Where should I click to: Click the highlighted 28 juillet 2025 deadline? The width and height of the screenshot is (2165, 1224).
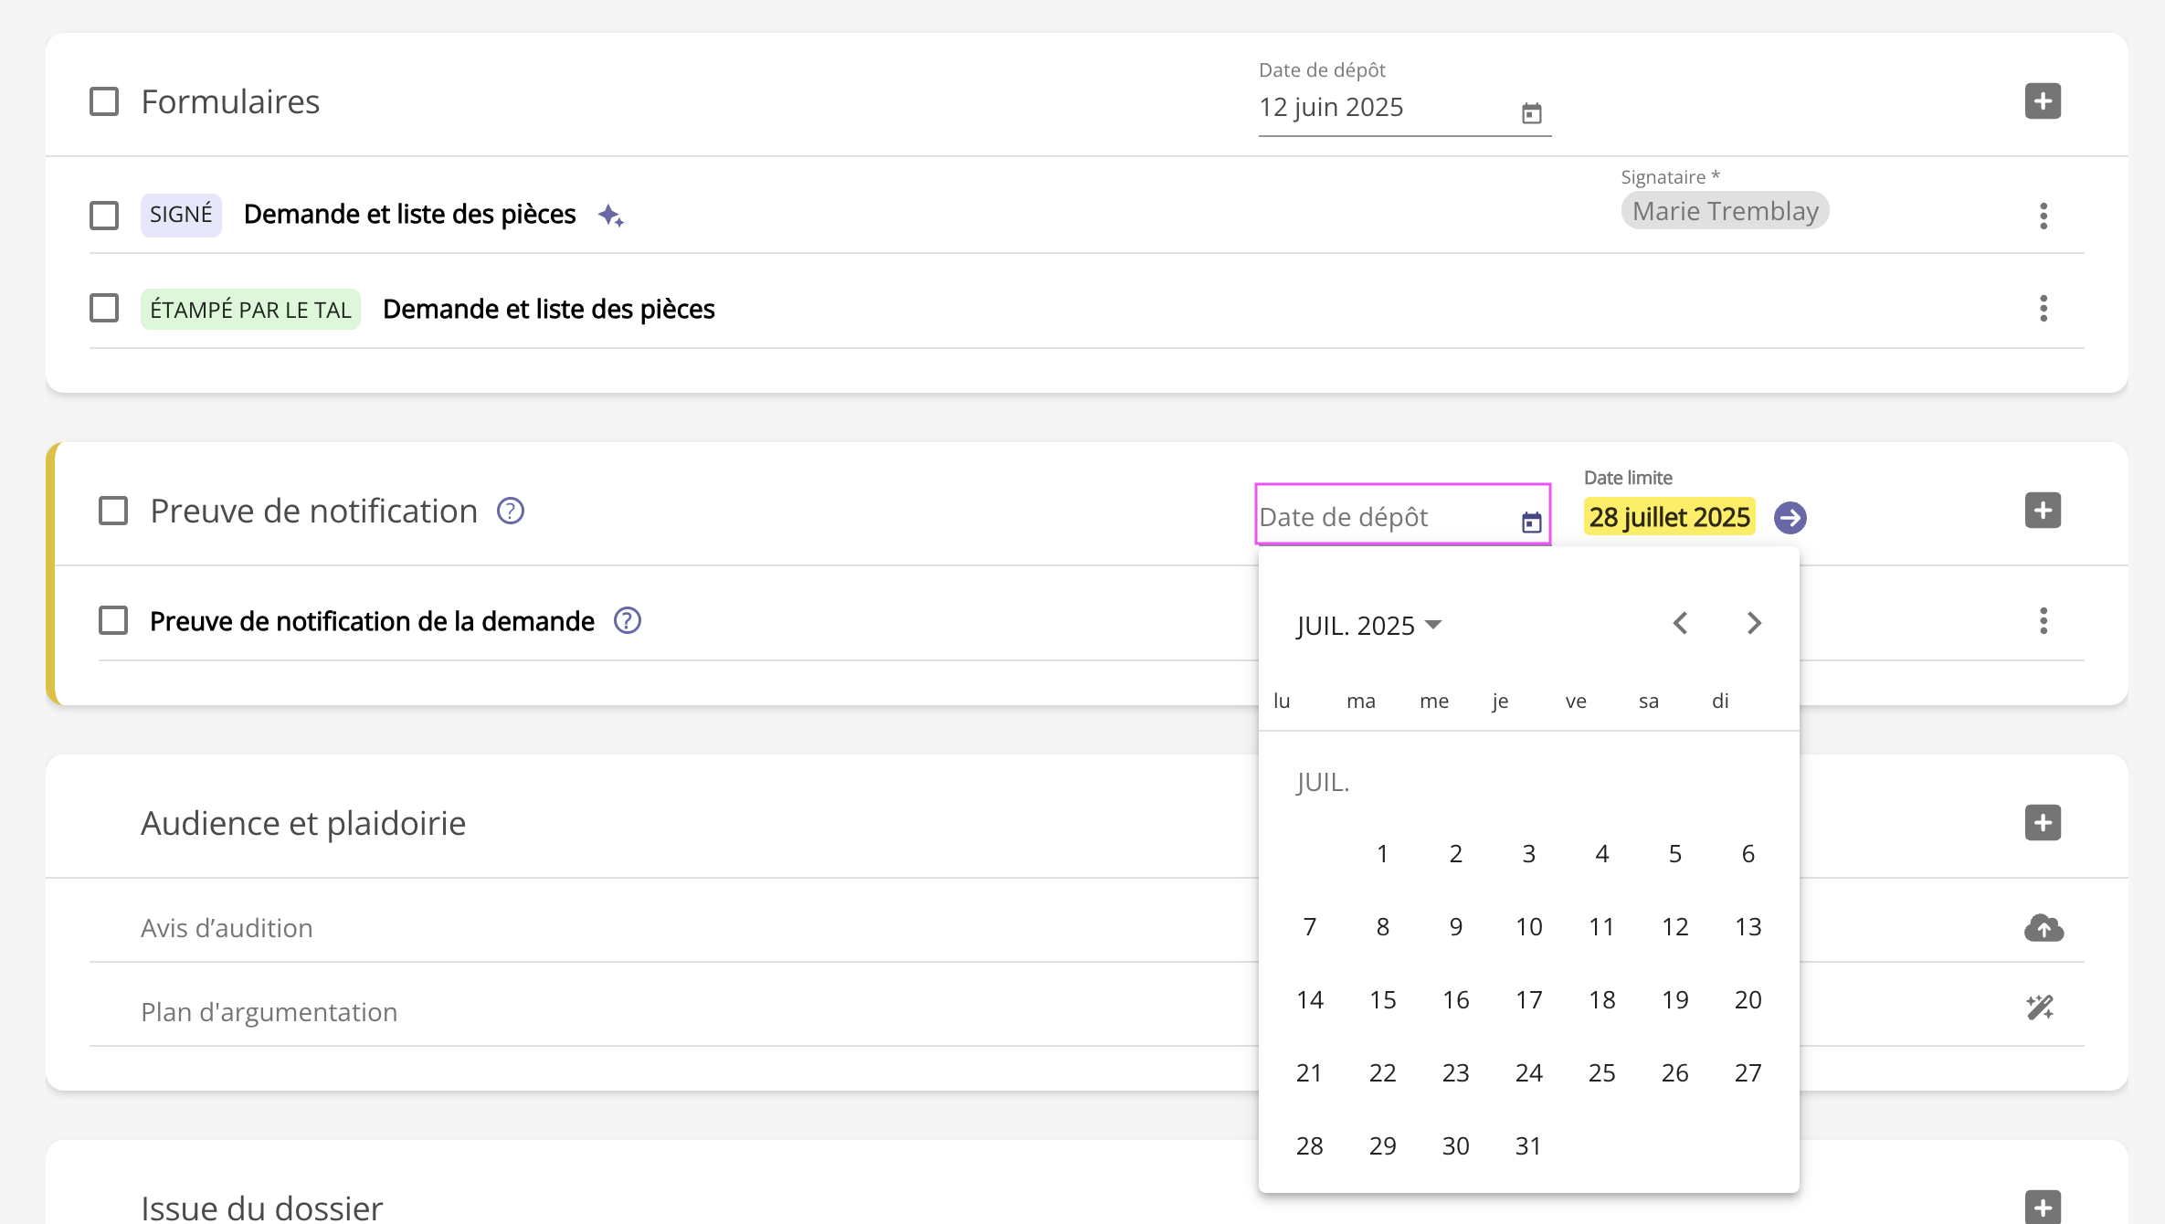pyautogui.click(x=1669, y=518)
